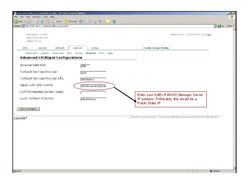Click the Save Changes button
249x187 pixels.
(28, 109)
